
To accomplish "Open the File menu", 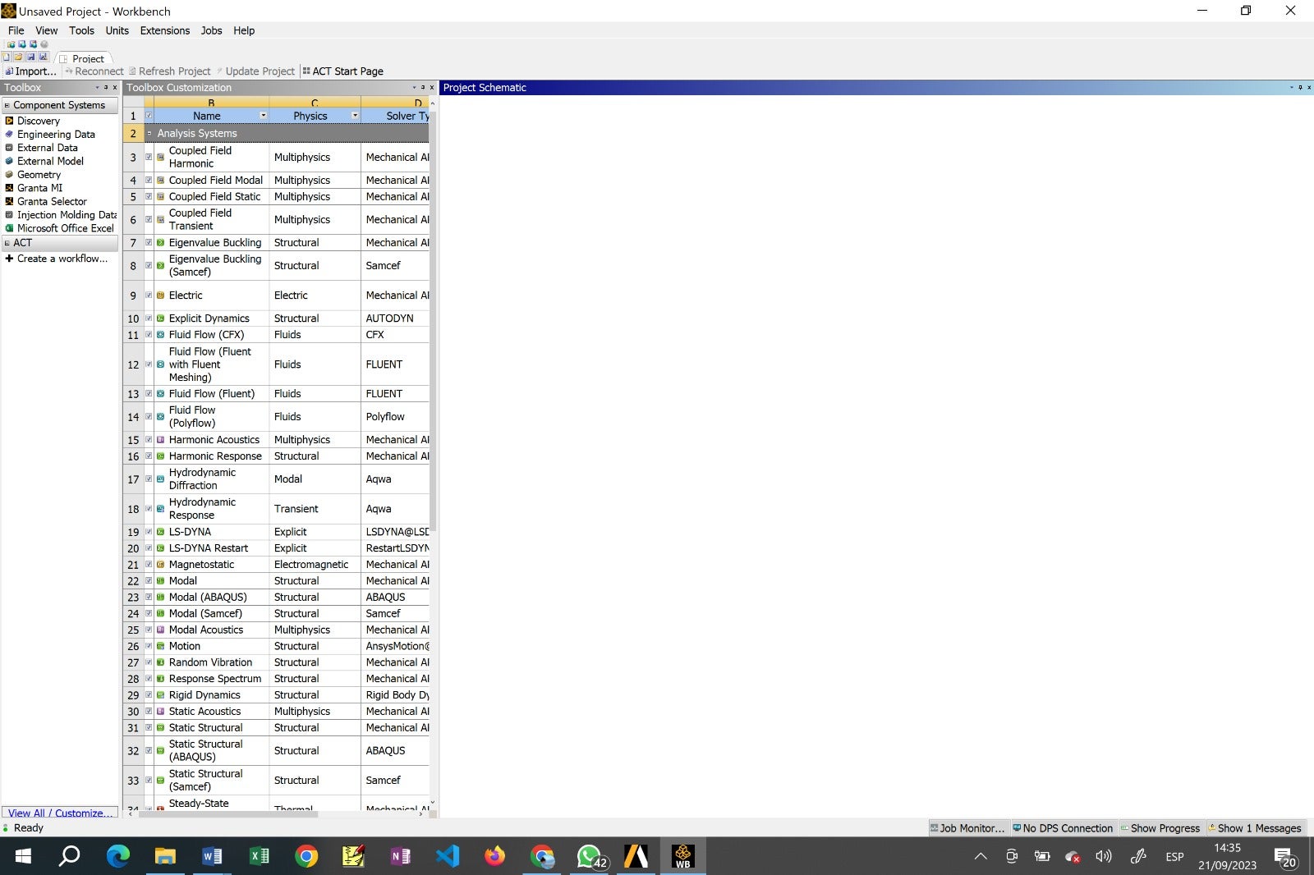I will (x=16, y=30).
